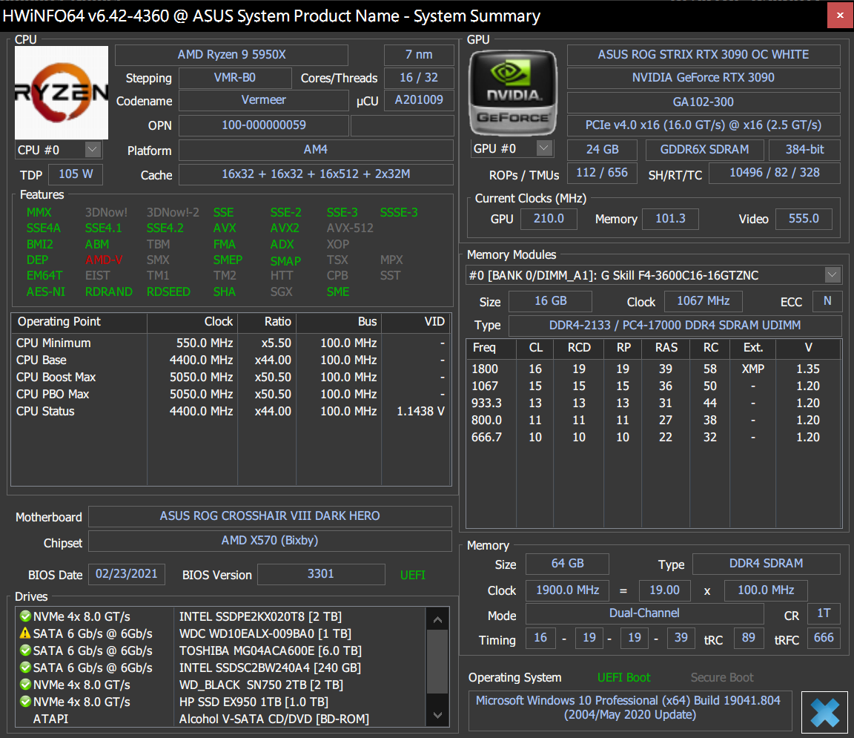Click the Ryzen CPU logo image
The image size is (854, 738).
tap(62, 93)
